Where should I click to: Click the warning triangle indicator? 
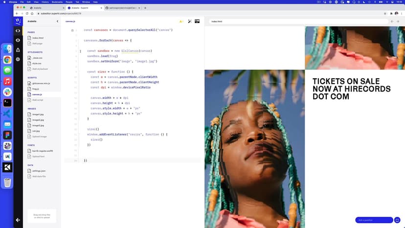[180, 22]
